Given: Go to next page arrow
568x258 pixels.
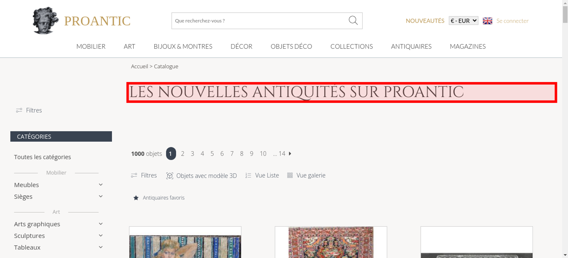Looking at the screenshot, I should (290, 153).
